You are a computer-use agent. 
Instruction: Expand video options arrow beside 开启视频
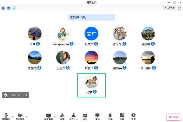click(x=26, y=116)
